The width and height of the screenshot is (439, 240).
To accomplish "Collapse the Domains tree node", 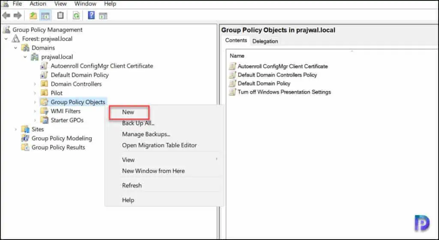I will coord(16,48).
